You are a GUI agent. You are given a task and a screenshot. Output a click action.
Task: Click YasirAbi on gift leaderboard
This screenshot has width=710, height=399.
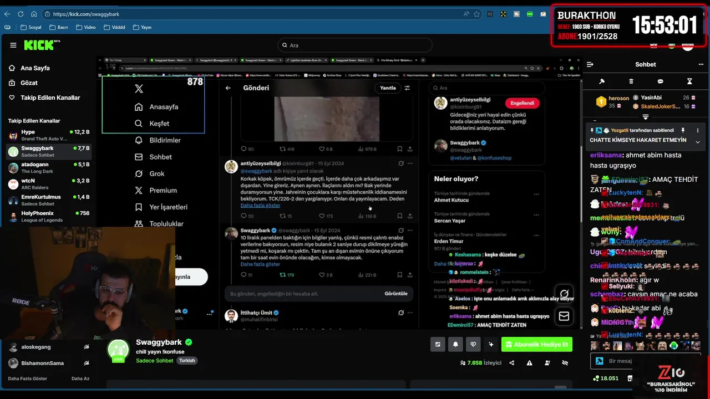[x=651, y=98]
